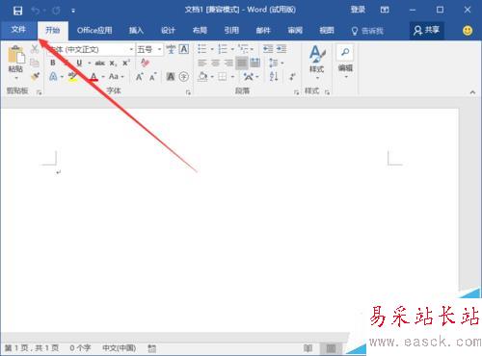
Task: Select Justify alignment icon
Action: point(242,63)
